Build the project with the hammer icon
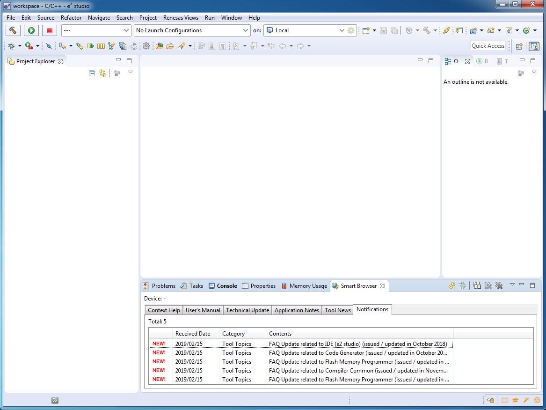 point(13,30)
